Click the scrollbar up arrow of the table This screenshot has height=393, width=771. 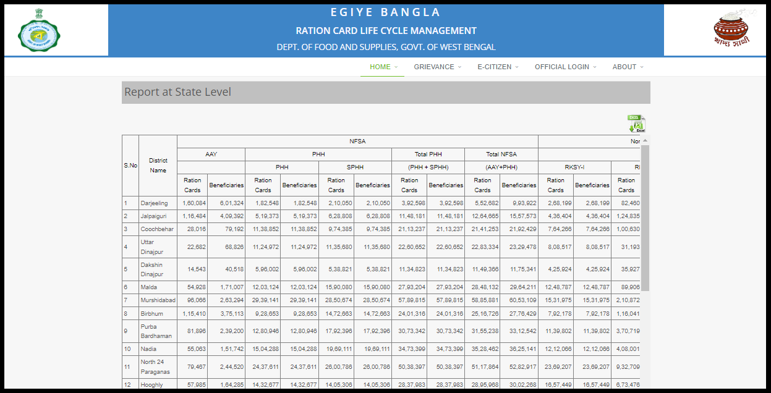645,140
